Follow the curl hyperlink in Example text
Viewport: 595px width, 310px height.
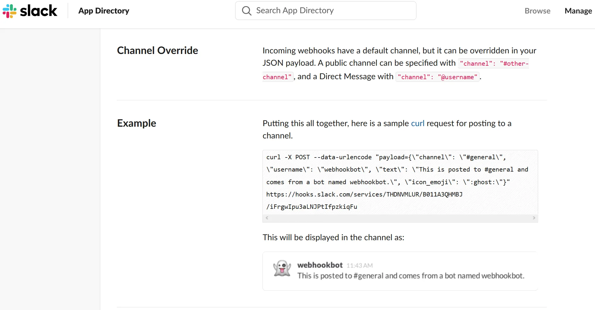[418, 123]
